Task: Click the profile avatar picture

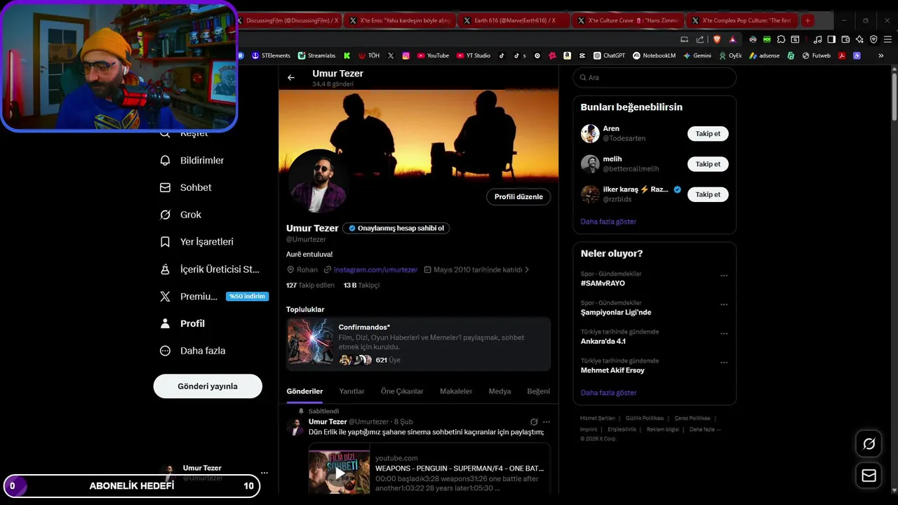Action: coord(318,182)
